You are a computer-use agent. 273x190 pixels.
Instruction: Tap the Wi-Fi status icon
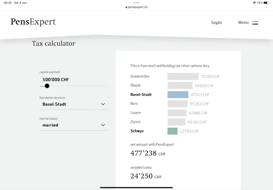(x=254, y=3)
